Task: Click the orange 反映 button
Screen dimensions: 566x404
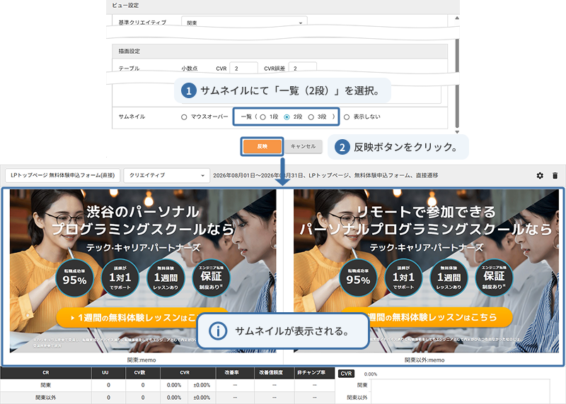Action: coord(262,146)
